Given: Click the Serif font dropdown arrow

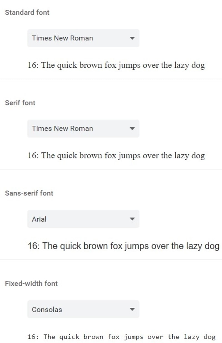Looking at the screenshot, I should tap(133, 129).
